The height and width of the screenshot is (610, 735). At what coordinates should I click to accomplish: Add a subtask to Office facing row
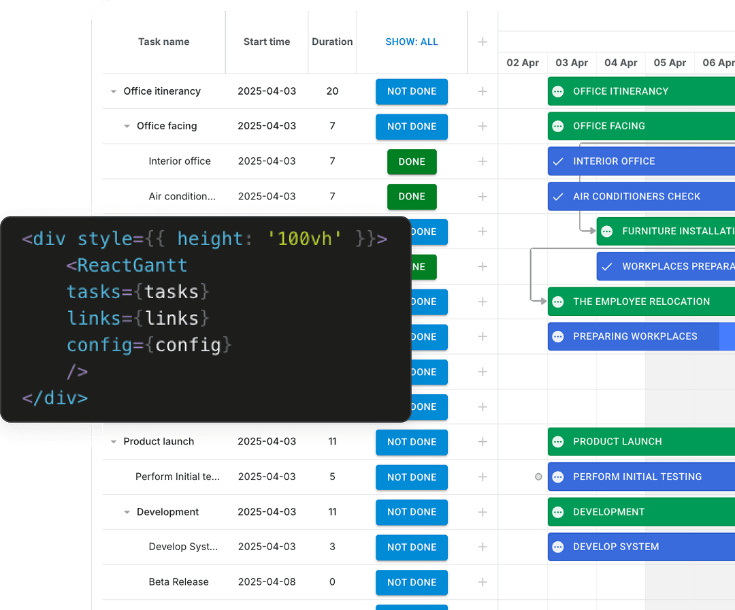point(483,126)
